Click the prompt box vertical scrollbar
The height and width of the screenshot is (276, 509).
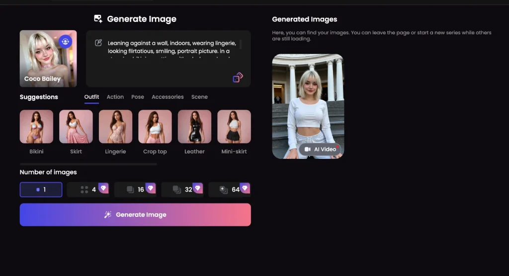pyautogui.click(x=241, y=45)
